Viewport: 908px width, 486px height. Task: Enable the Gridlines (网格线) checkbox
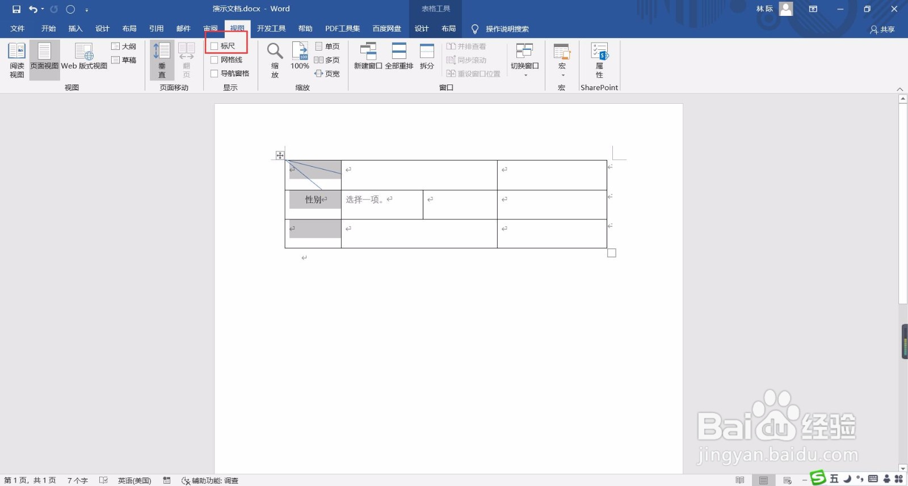[215, 60]
